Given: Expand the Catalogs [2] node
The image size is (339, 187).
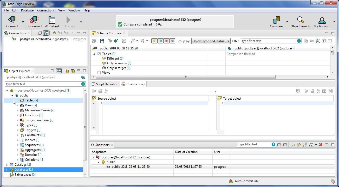Looking at the screenshot, I should click(x=7, y=165).
